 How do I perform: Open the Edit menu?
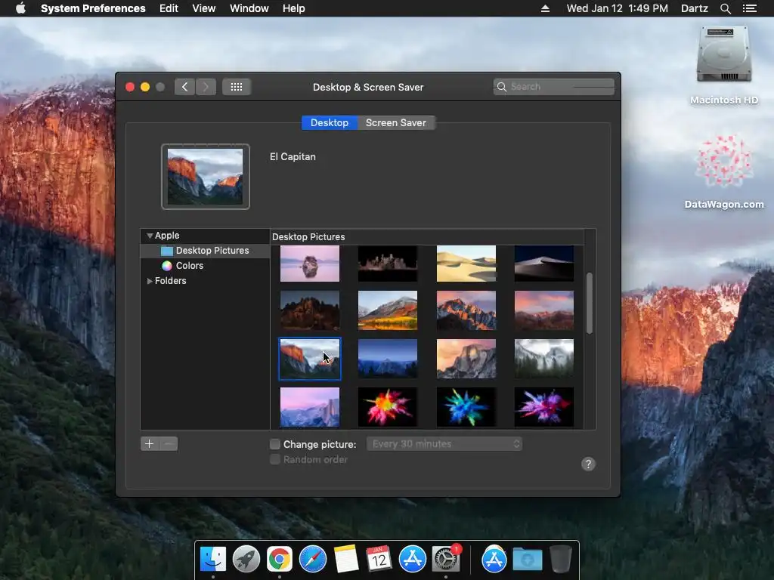pyautogui.click(x=169, y=8)
